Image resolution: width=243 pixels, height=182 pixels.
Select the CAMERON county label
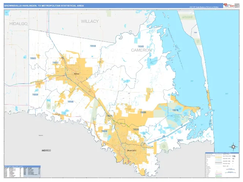(x=141, y=50)
